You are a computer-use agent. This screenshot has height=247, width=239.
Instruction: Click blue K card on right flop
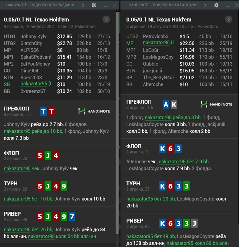click(x=162, y=149)
